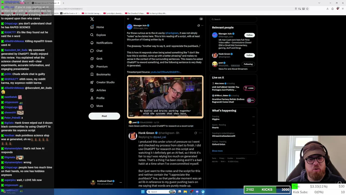346x195 pixels.
Task: Open the Higgins trending topic
Action: 216,119
